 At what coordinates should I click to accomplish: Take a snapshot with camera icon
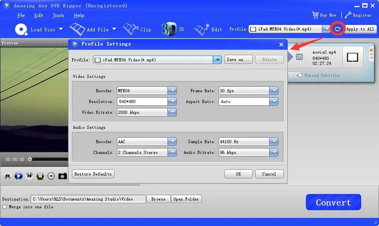pos(62,176)
